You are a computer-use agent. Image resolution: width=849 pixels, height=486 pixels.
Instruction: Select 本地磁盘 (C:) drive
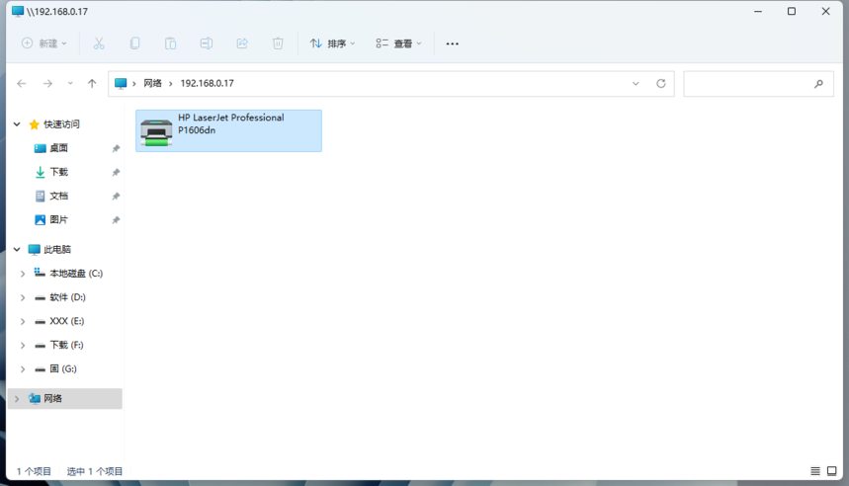(76, 274)
